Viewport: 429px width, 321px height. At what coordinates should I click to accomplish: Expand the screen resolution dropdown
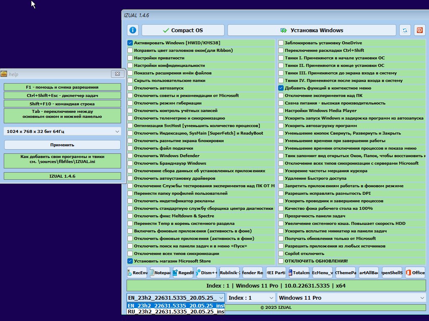[x=62, y=132]
